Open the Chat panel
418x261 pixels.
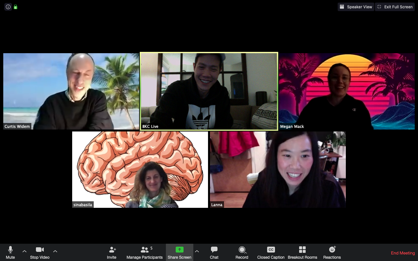point(214,253)
